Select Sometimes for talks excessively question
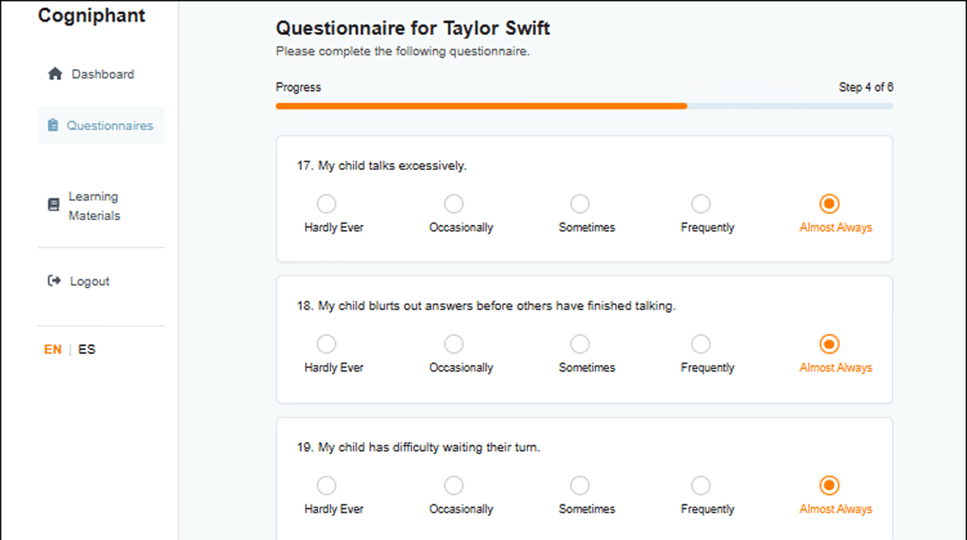This screenshot has width=967, height=540. [579, 204]
